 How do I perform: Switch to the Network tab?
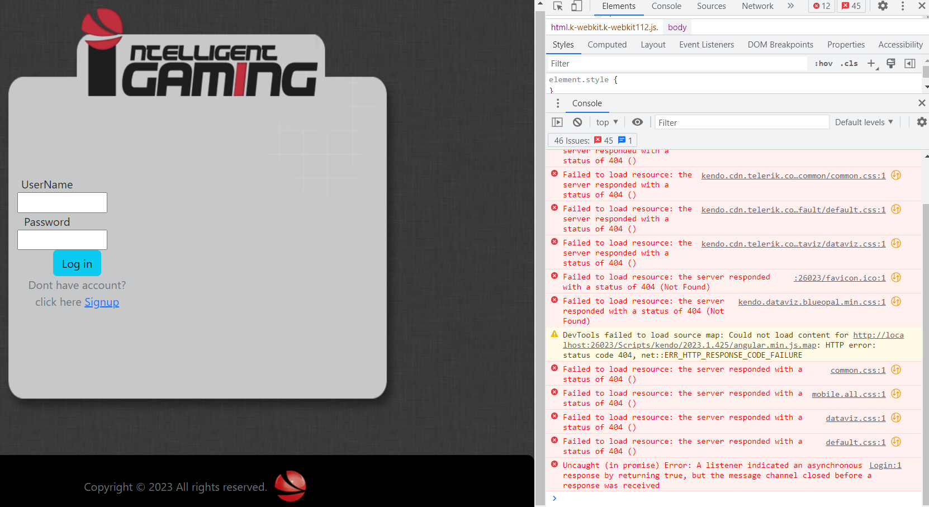757,6
